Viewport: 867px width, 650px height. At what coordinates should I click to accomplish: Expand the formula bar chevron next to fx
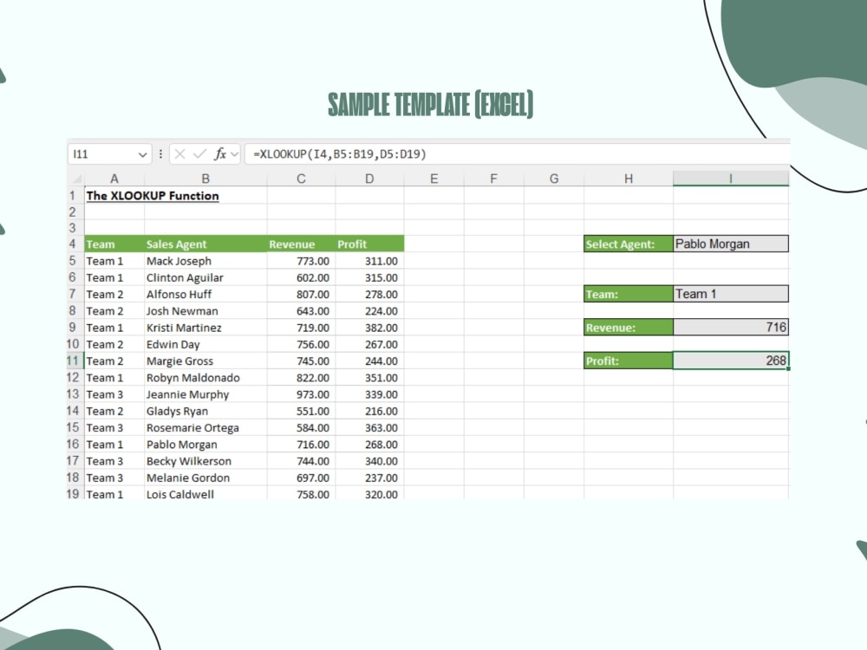(234, 154)
